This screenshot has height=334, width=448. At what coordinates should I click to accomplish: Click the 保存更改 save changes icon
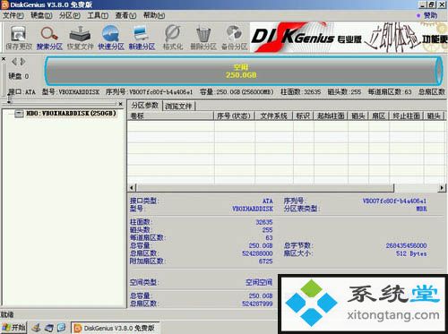click(x=19, y=38)
